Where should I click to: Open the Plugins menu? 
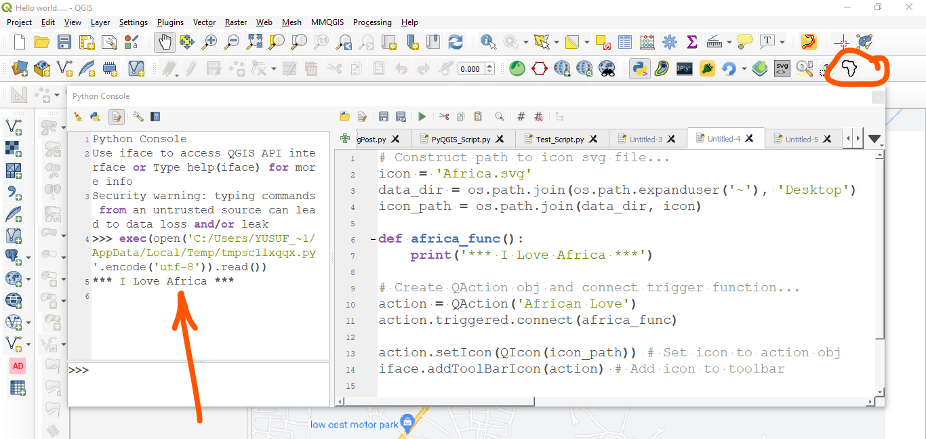(170, 22)
